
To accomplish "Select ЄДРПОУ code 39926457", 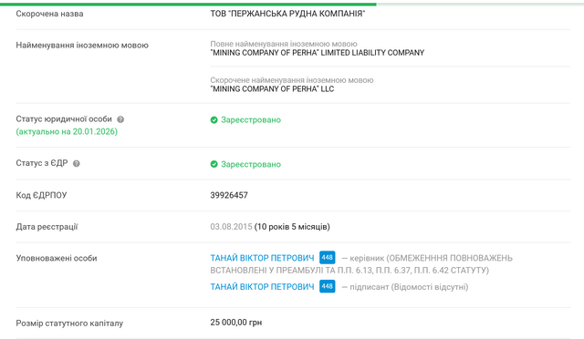I will (229, 195).
